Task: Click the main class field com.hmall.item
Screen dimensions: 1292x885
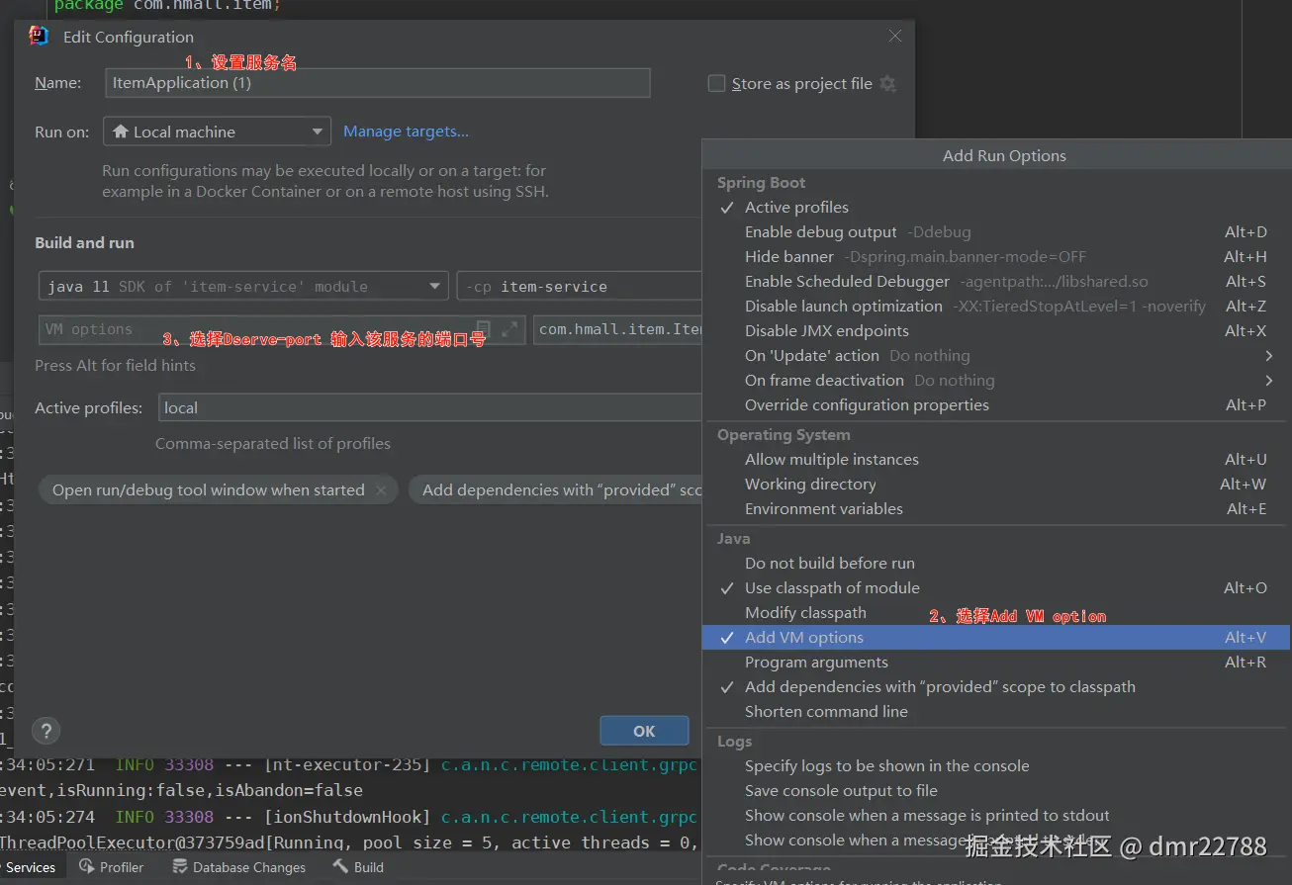Action: click(618, 329)
